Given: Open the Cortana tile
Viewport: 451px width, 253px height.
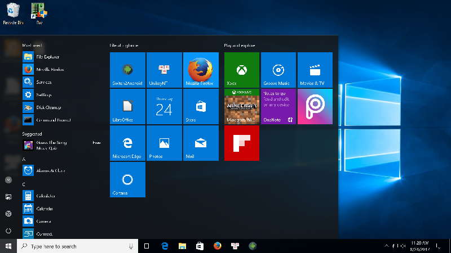Looking at the screenshot, I should coord(127,179).
